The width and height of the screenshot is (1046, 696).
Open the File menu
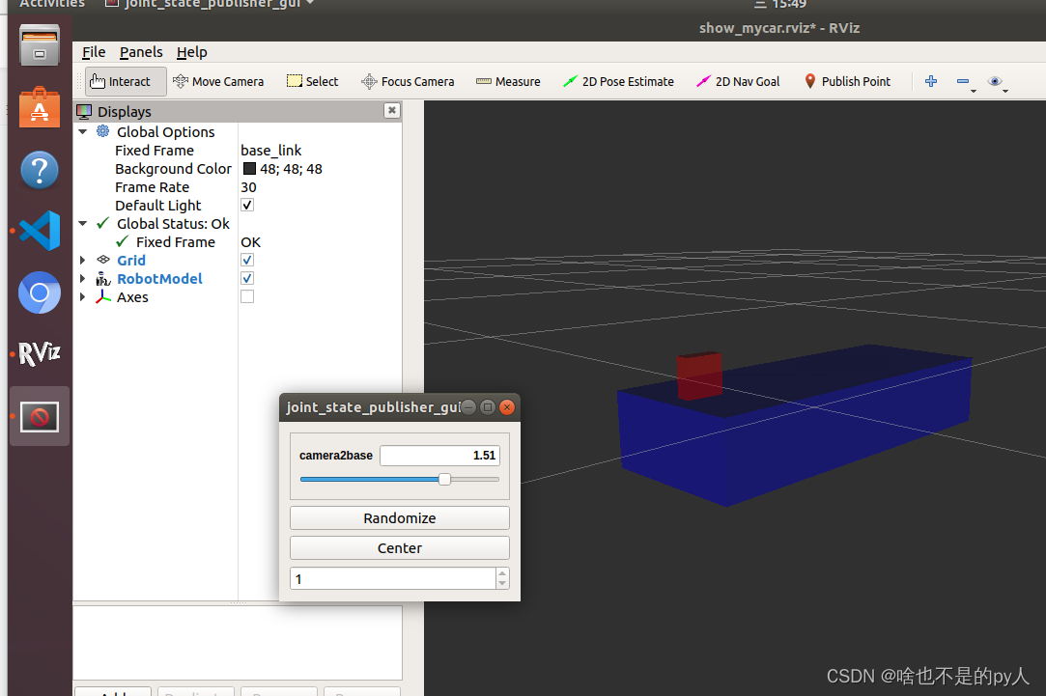click(x=94, y=52)
